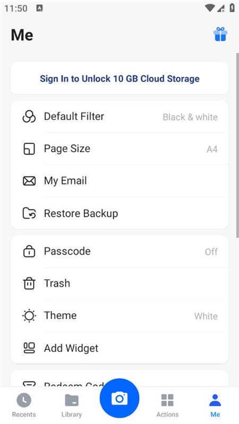
Task: Sign in to unlock 10 GB cloud storage
Action: [x=119, y=78]
